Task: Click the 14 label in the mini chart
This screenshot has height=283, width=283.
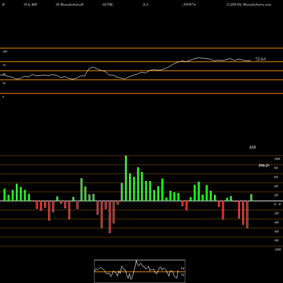Action: pos(182,268)
